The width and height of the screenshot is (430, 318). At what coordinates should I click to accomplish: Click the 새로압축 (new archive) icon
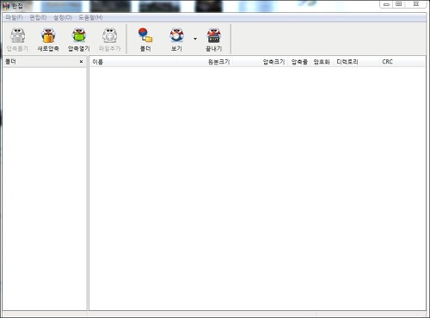click(x=48, y=40)
